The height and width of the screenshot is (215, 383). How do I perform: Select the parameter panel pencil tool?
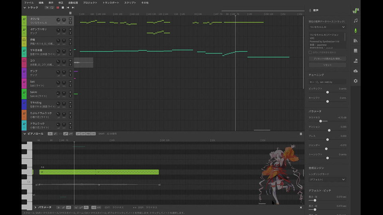[63, 207]
